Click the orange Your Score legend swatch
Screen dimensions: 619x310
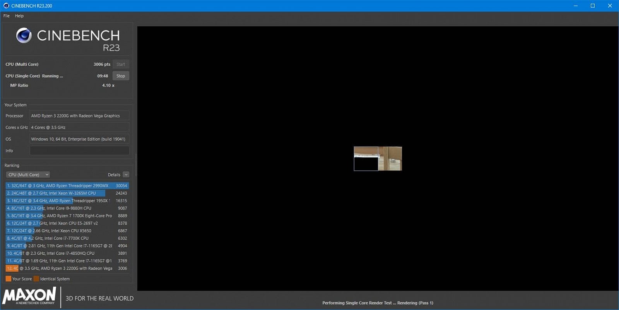pyautogui.click(x=8, y=279)
